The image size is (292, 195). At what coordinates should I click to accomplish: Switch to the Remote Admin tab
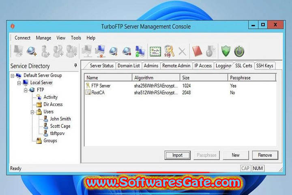(x=176, y=66)
